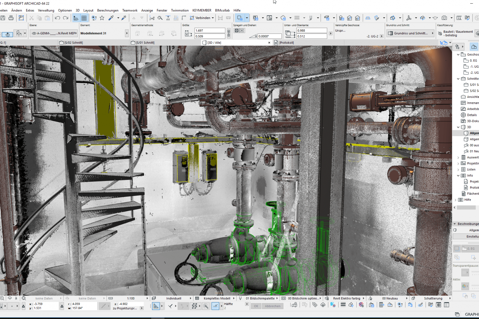Click the scissors trim tool icon

coord(152,18)
